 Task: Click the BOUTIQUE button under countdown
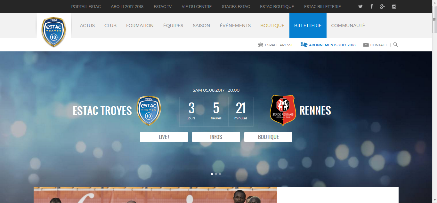coord(268,137)
